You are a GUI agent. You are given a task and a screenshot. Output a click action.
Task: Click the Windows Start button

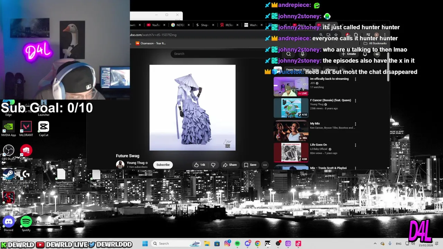tap(145, 243)
